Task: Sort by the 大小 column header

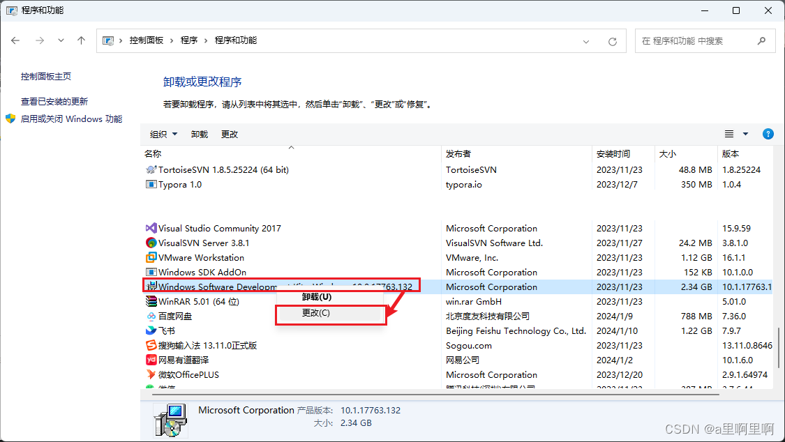Action: click(686, 153)
